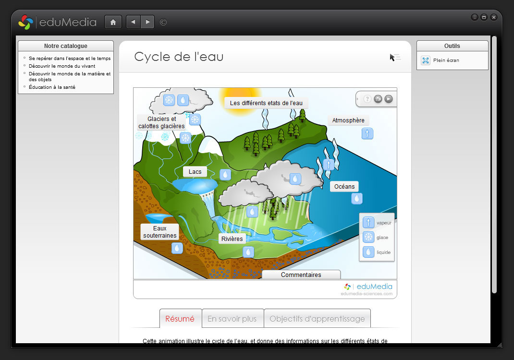Reset the animation with the loop button
Viewport: 514px width, 360px height.
point(378,99)
